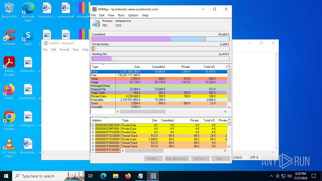Open cominguse image file icon
Screen dimensions: 322x181
pos(28,119)
